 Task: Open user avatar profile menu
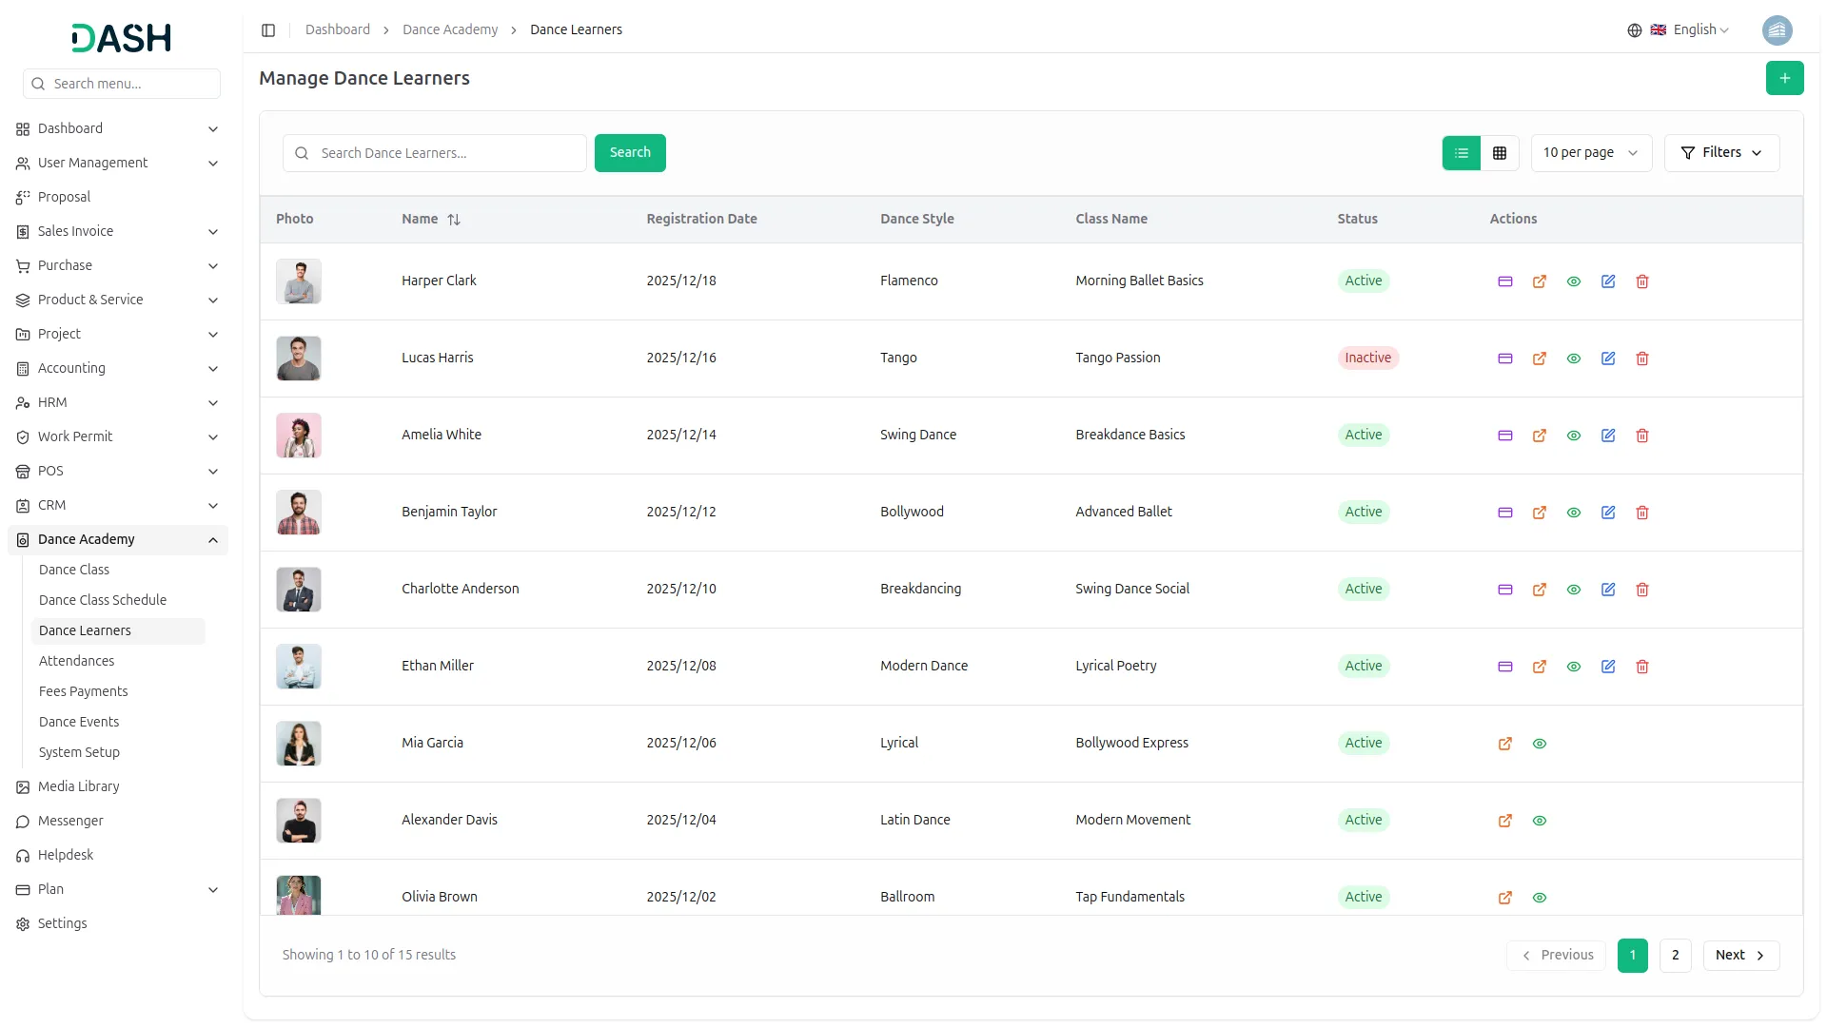pos(1777,30)
